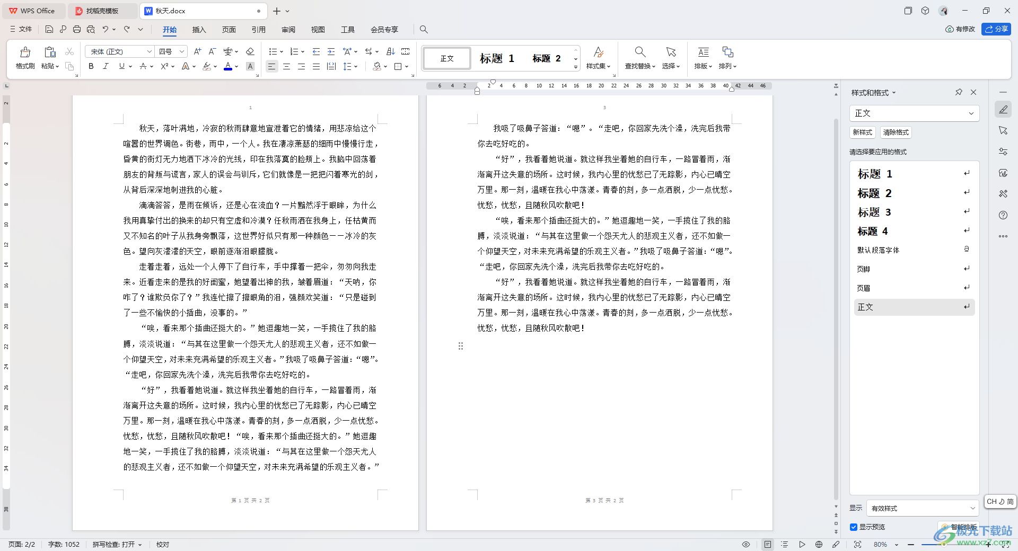Viewport: 1018px width, 551px height.
Task: Switch to the 审阅 tab
Action: coord(288,30)
